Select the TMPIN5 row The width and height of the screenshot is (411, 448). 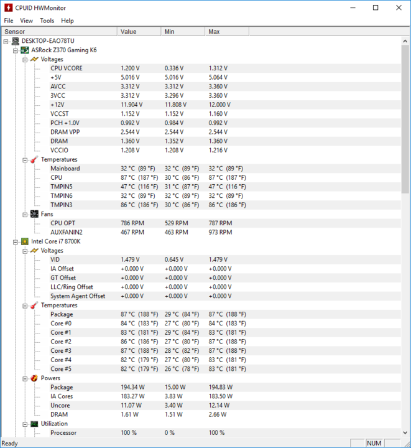pyautogui.click(x=225, y=187)
